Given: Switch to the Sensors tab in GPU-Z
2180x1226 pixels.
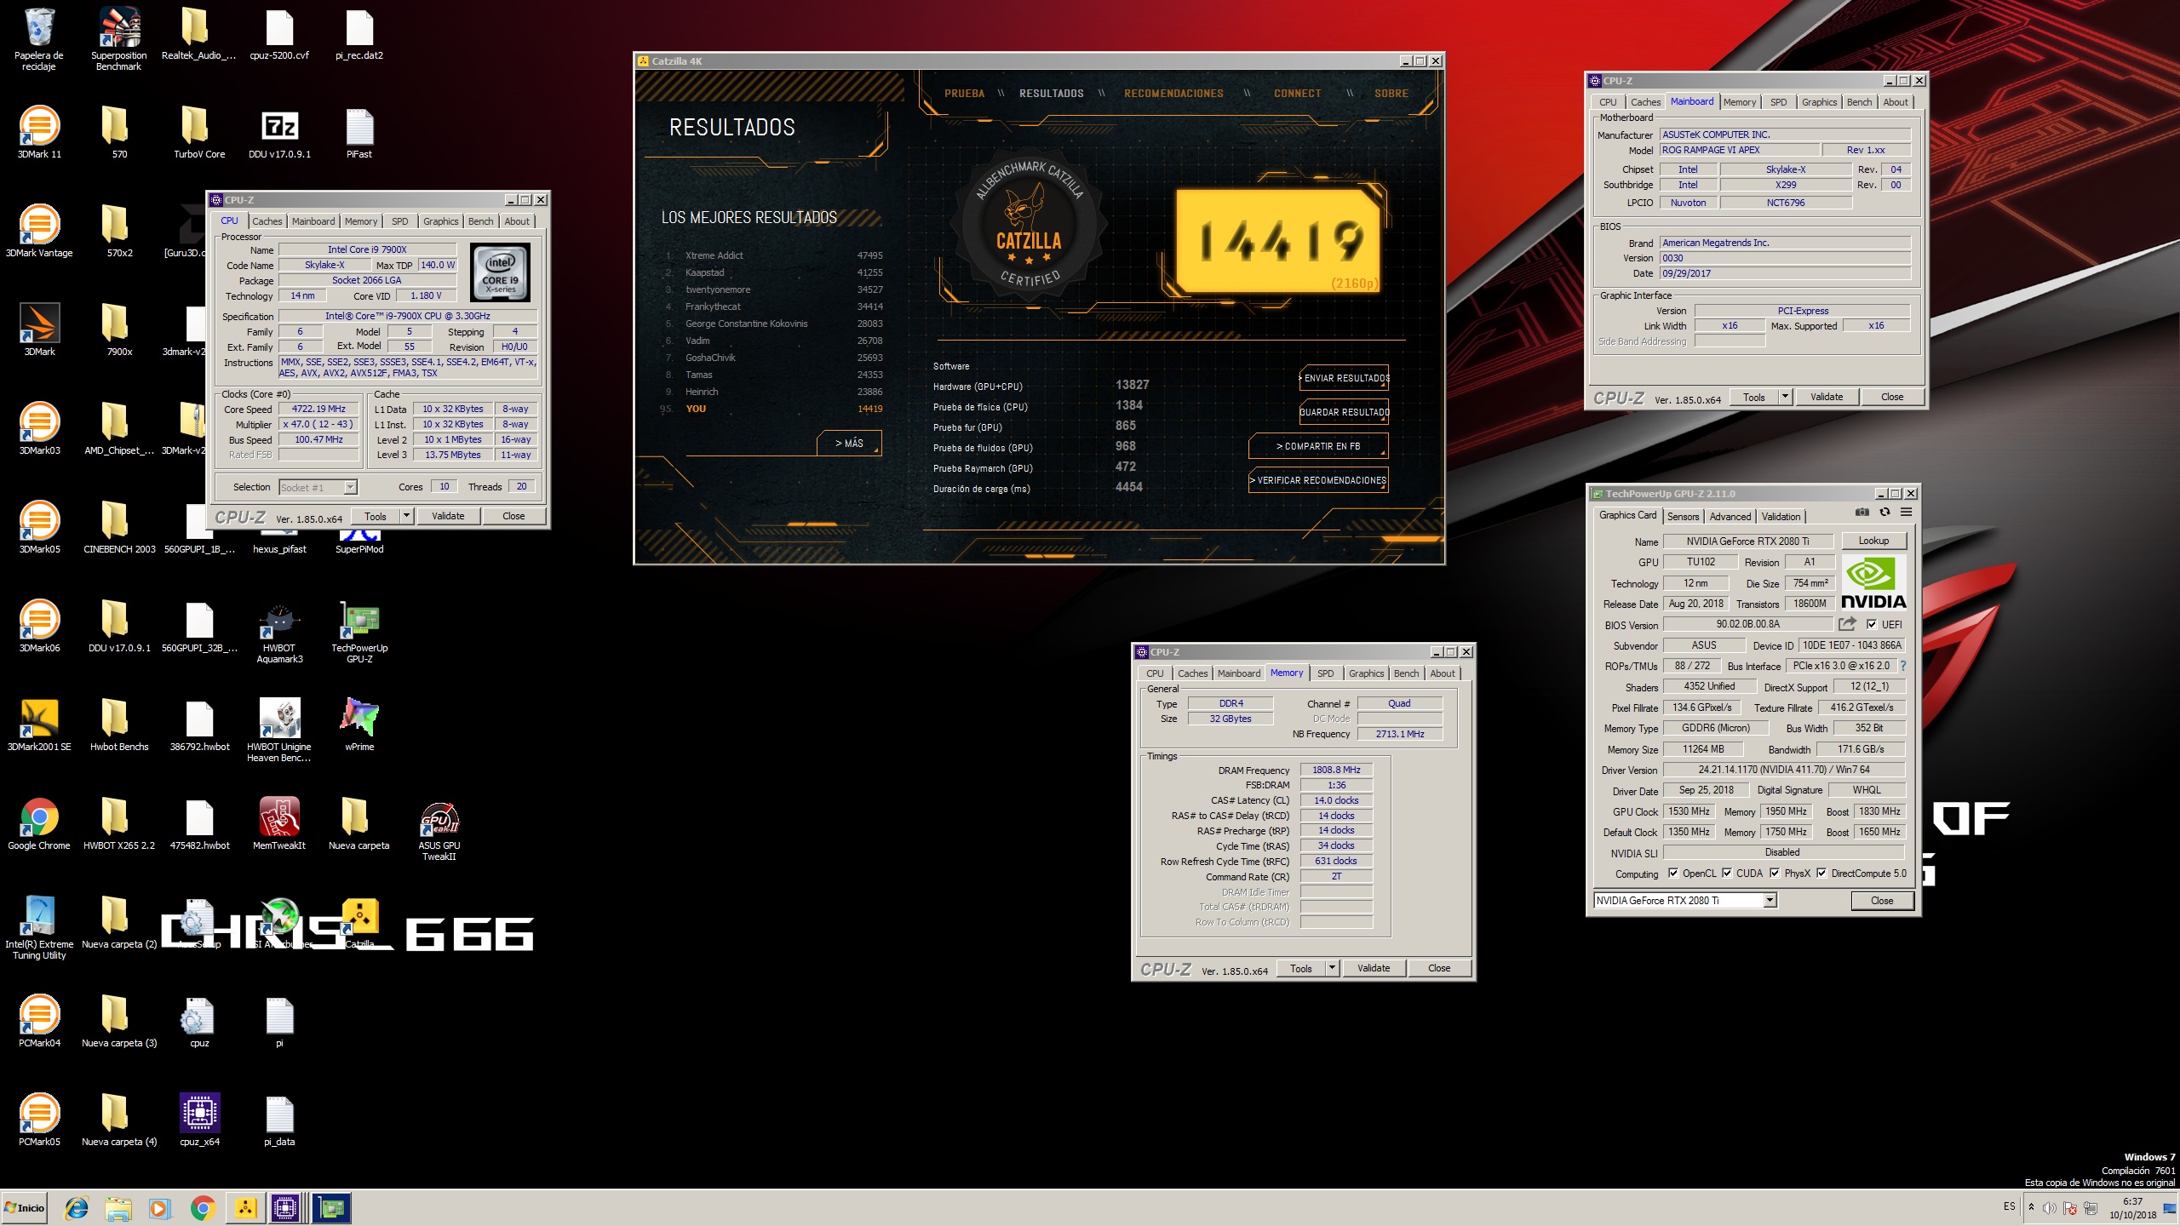Looking at the screenshot, I should 1683,516.
